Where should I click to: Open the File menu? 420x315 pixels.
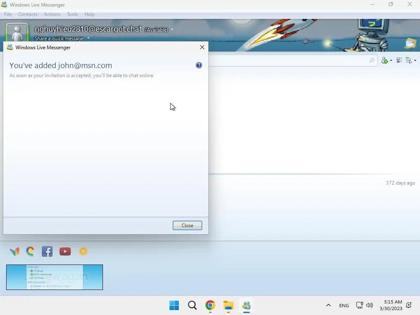click(x=8, y=14)
